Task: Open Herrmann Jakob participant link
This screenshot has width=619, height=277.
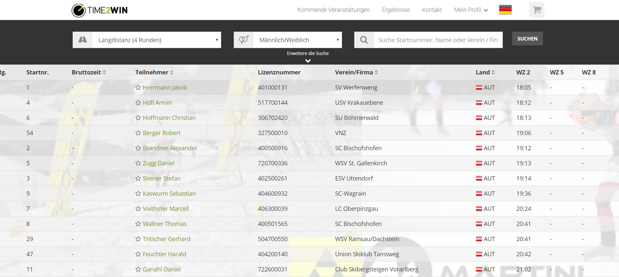Action: pos(165,87)
